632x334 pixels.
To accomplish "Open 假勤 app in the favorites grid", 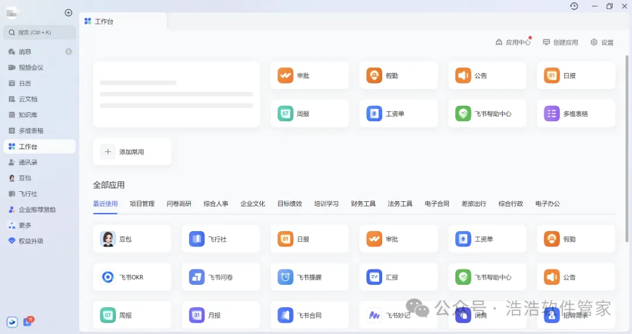I will (x=399, y=75).
